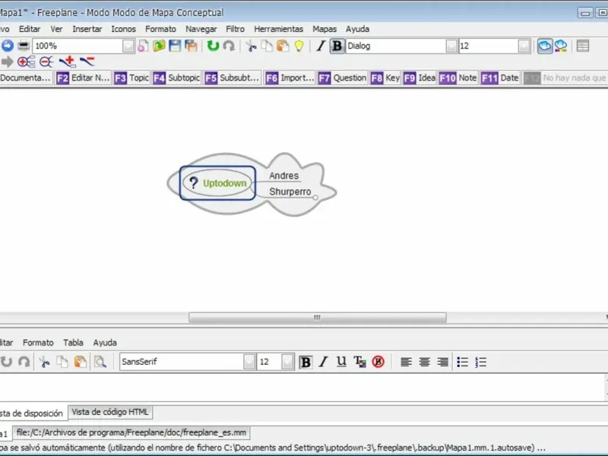Open the Insertar menu
608x456 pixels.
coord(87,29)
